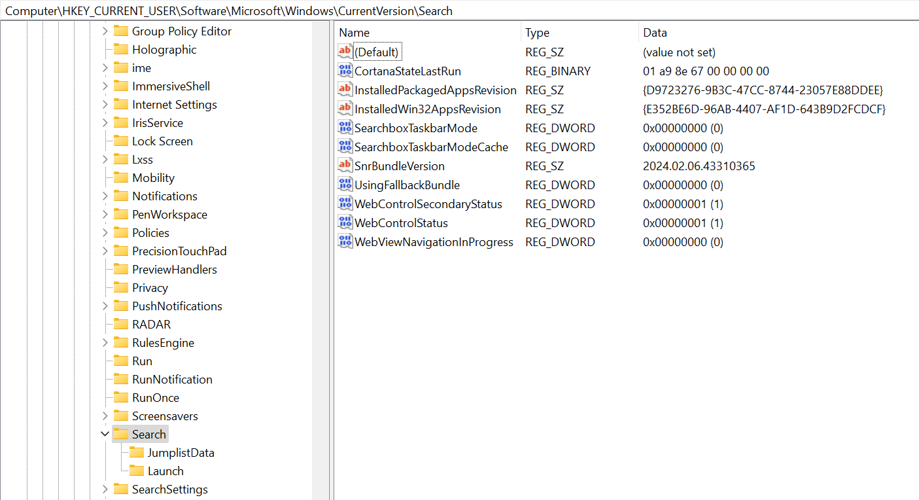Click the Launch subkey folder icon
Viewport: 919px width, 500px height.
tap(136, 471)
